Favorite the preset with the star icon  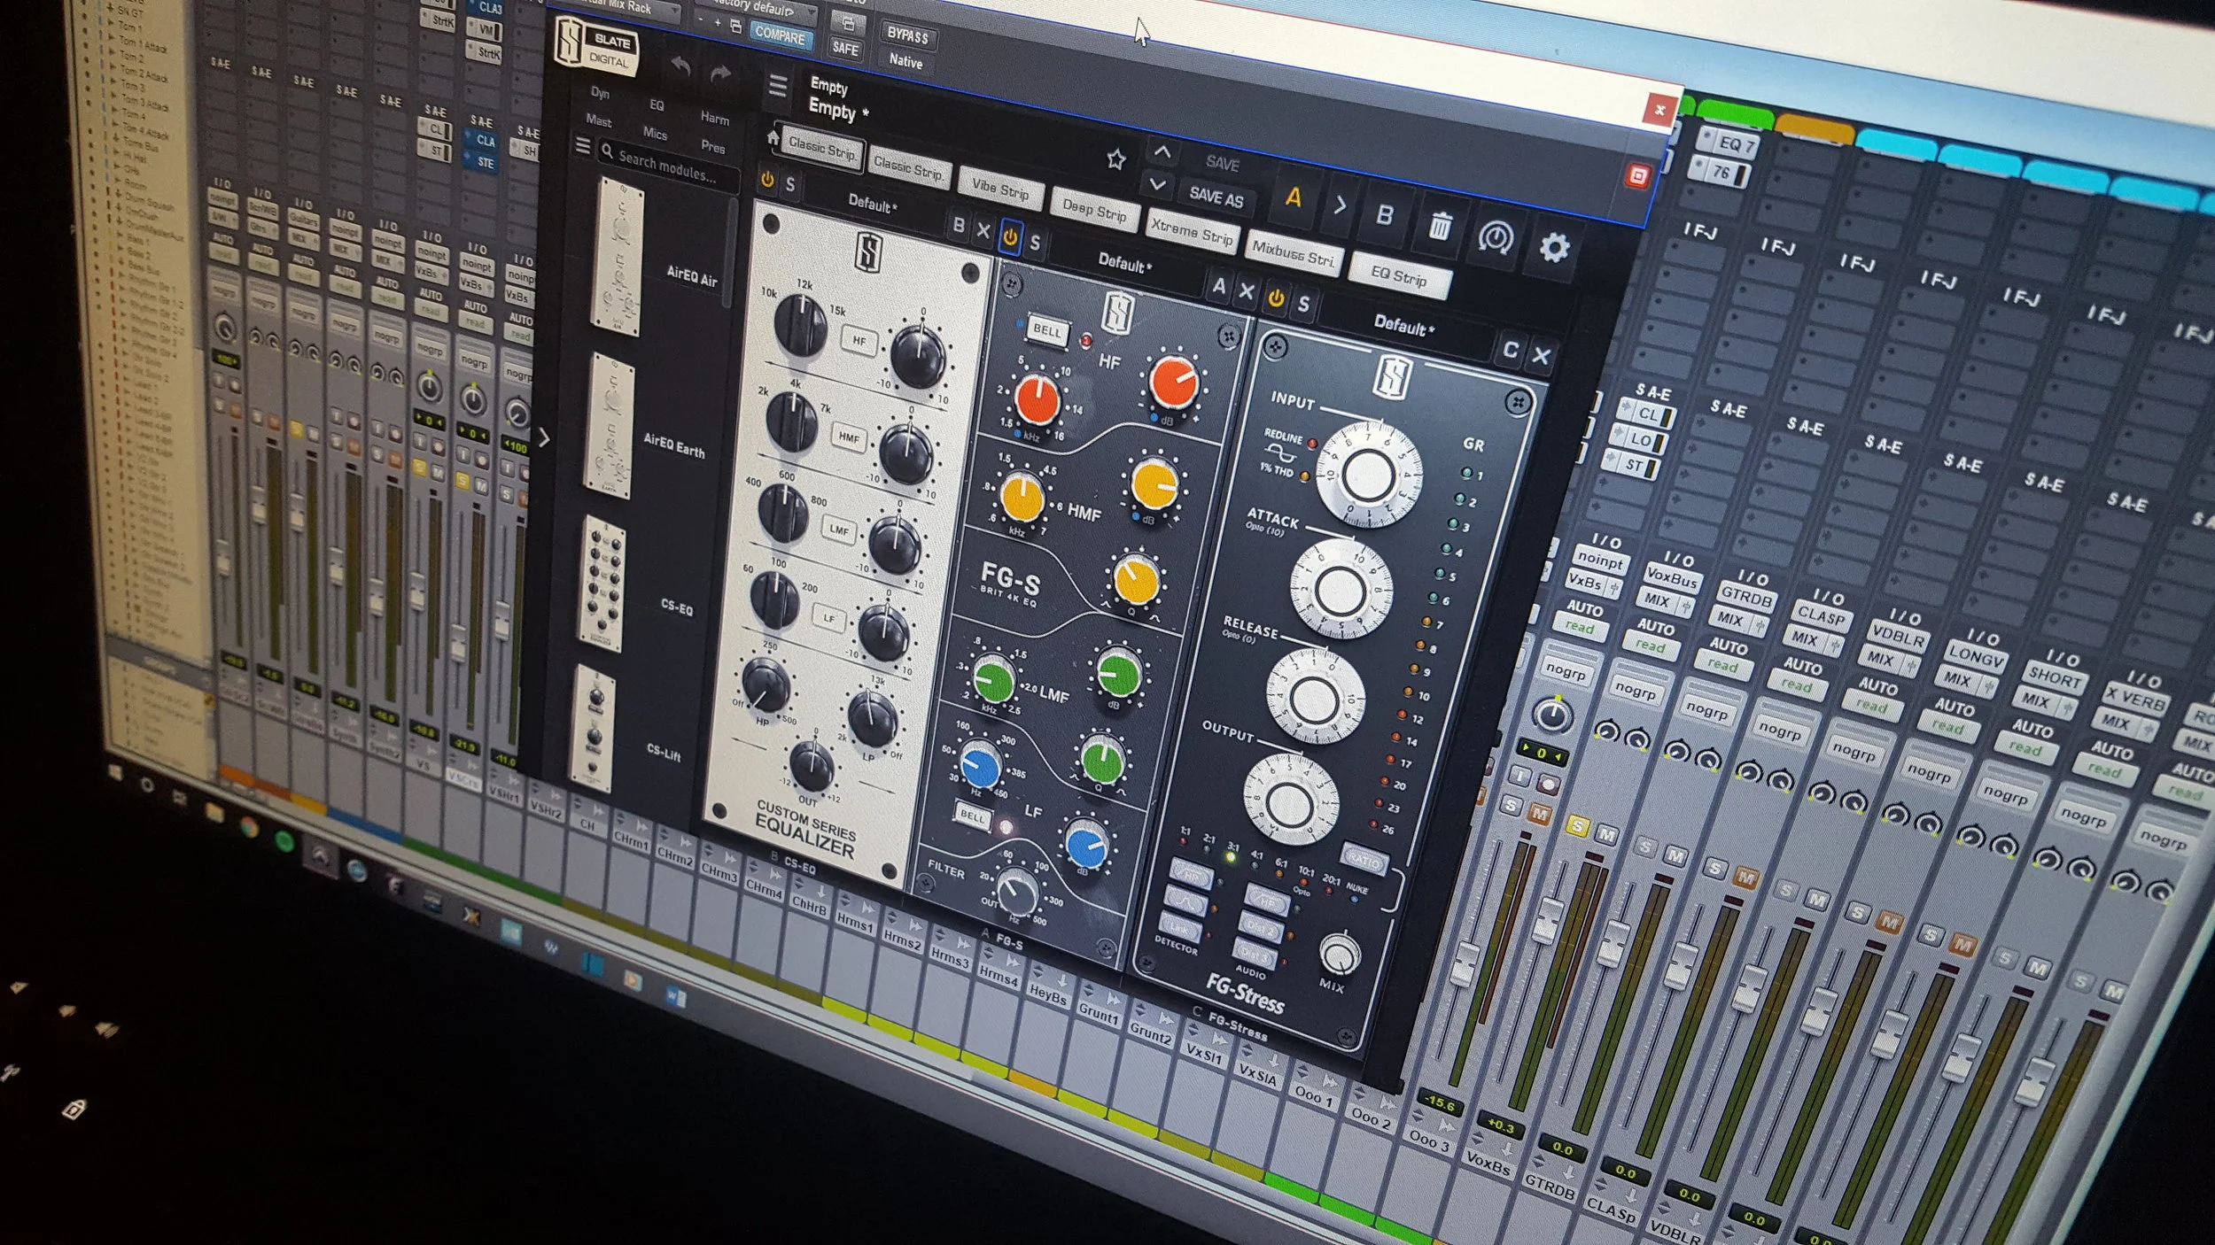click(x=1115, y=159)
